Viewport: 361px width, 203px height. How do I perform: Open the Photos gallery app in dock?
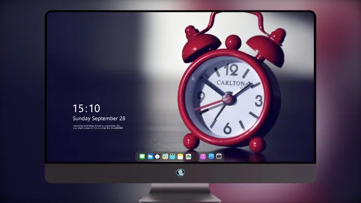point(188,156)
